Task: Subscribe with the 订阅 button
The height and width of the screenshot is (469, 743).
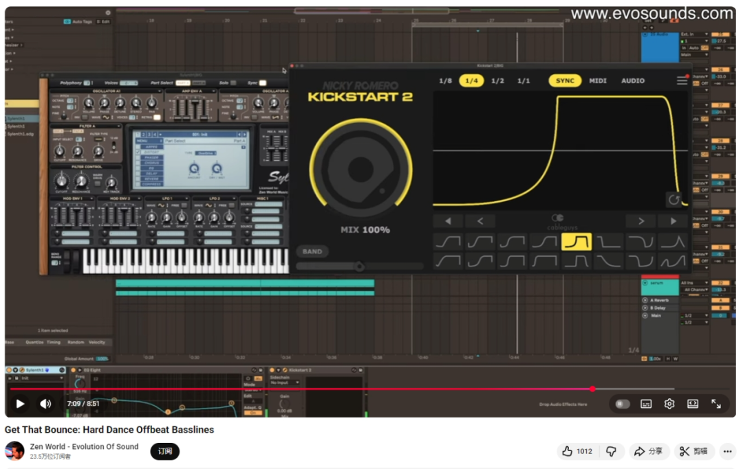Action: (x=165, y=452)
